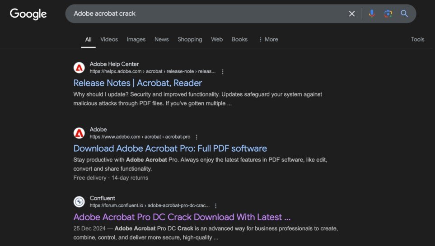Click into the search box text
The image size is (435, 246).
(105, 14)
